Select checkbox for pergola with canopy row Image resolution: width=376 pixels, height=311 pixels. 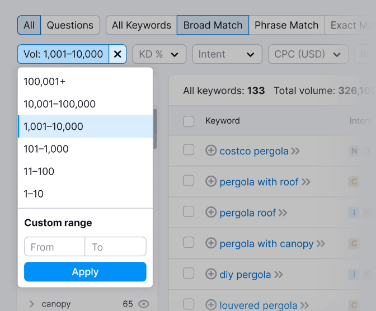click(189, 243)
